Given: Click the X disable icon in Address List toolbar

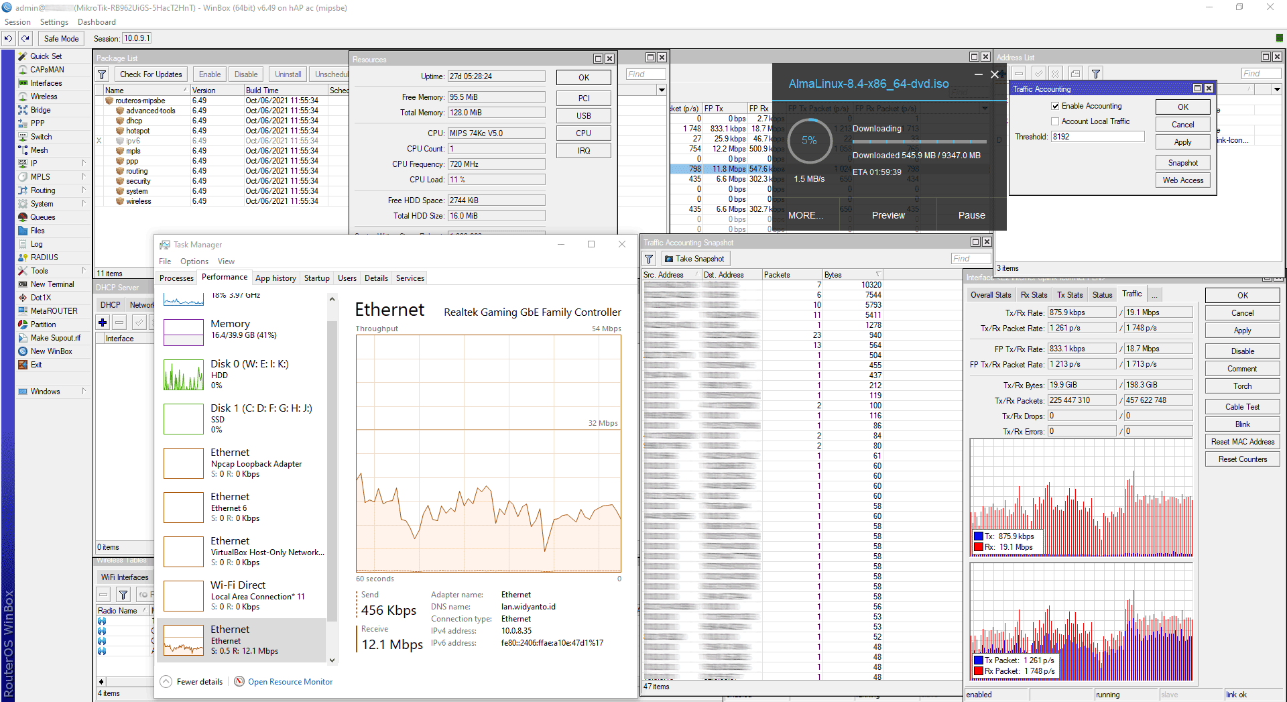Looking at the screenshot, I should click(1056, 73).
